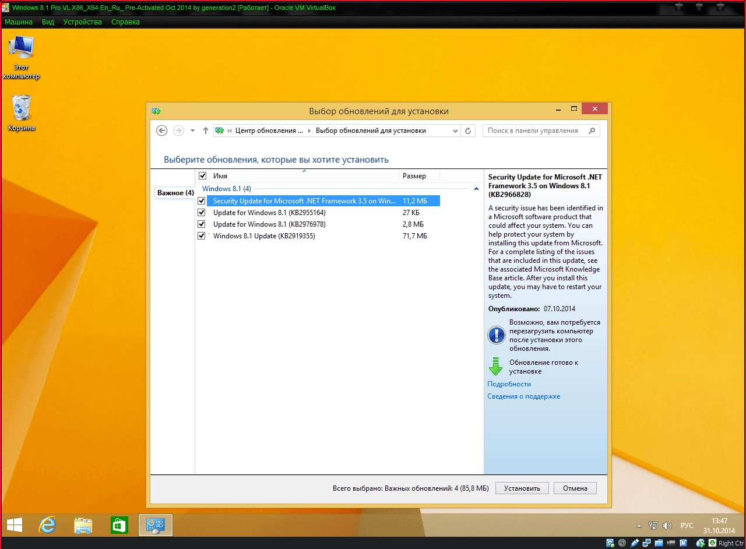The width and height of the screenshot is (746, 549).
Task: Select the '27 КБ' size cell
Action: tap(411, 212)
